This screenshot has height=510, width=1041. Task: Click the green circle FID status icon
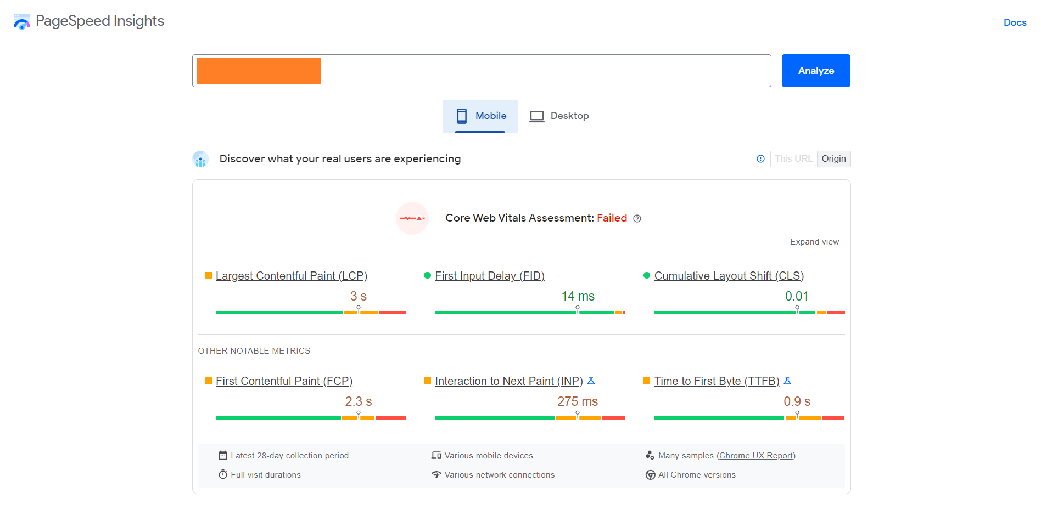(427, 275)
